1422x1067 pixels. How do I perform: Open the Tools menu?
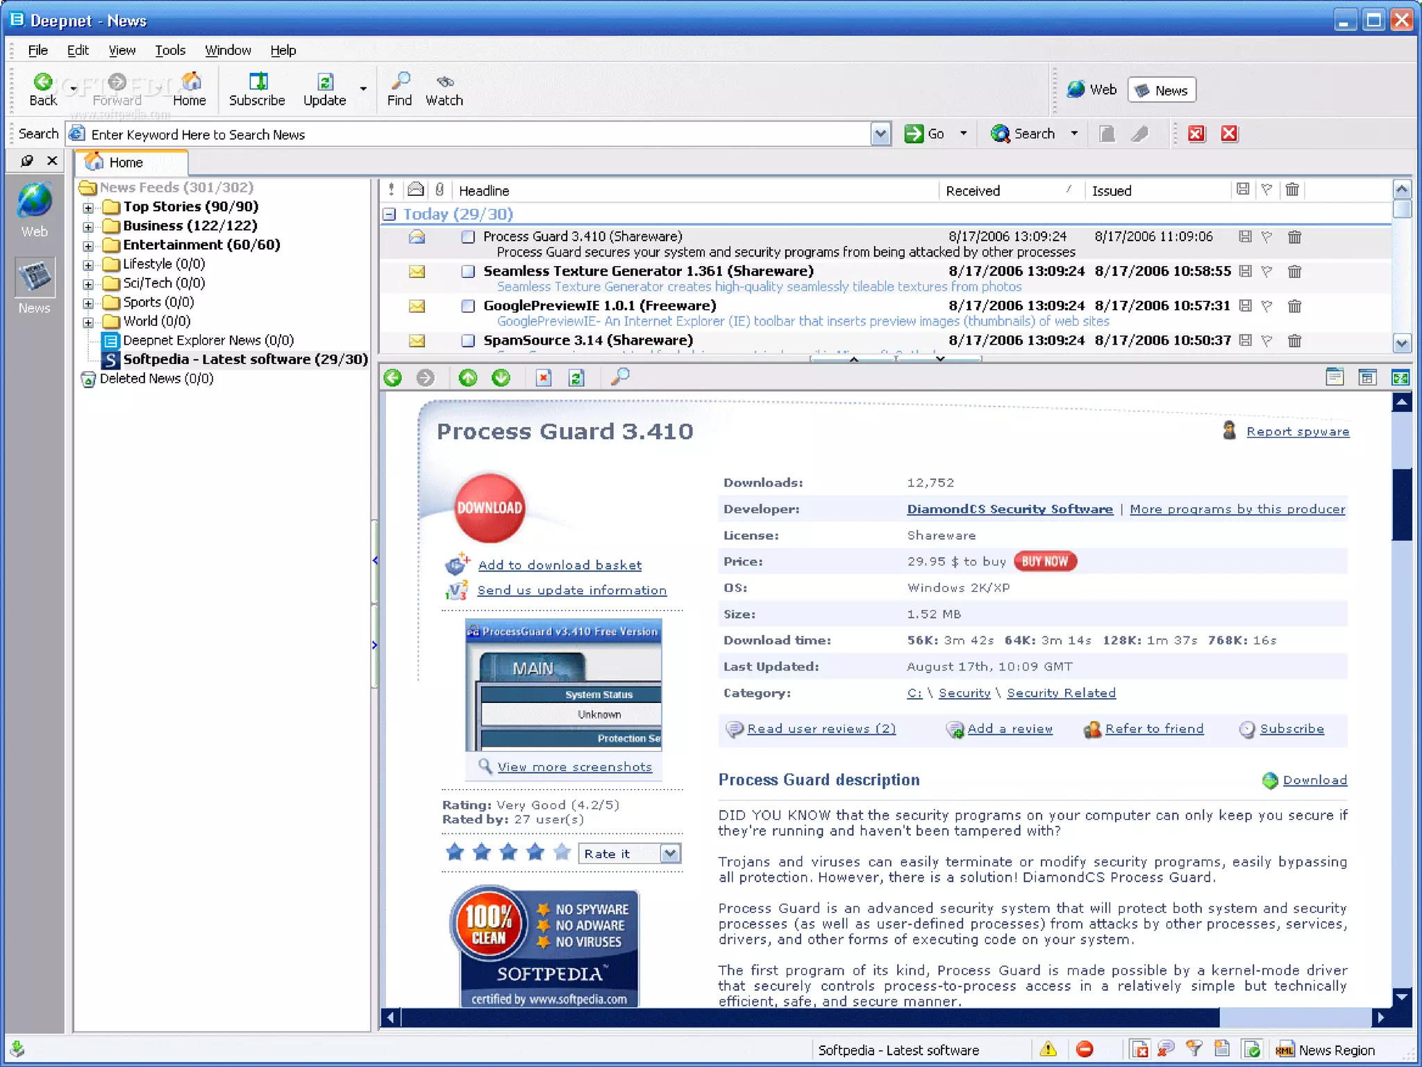click(x=169, y=50)
